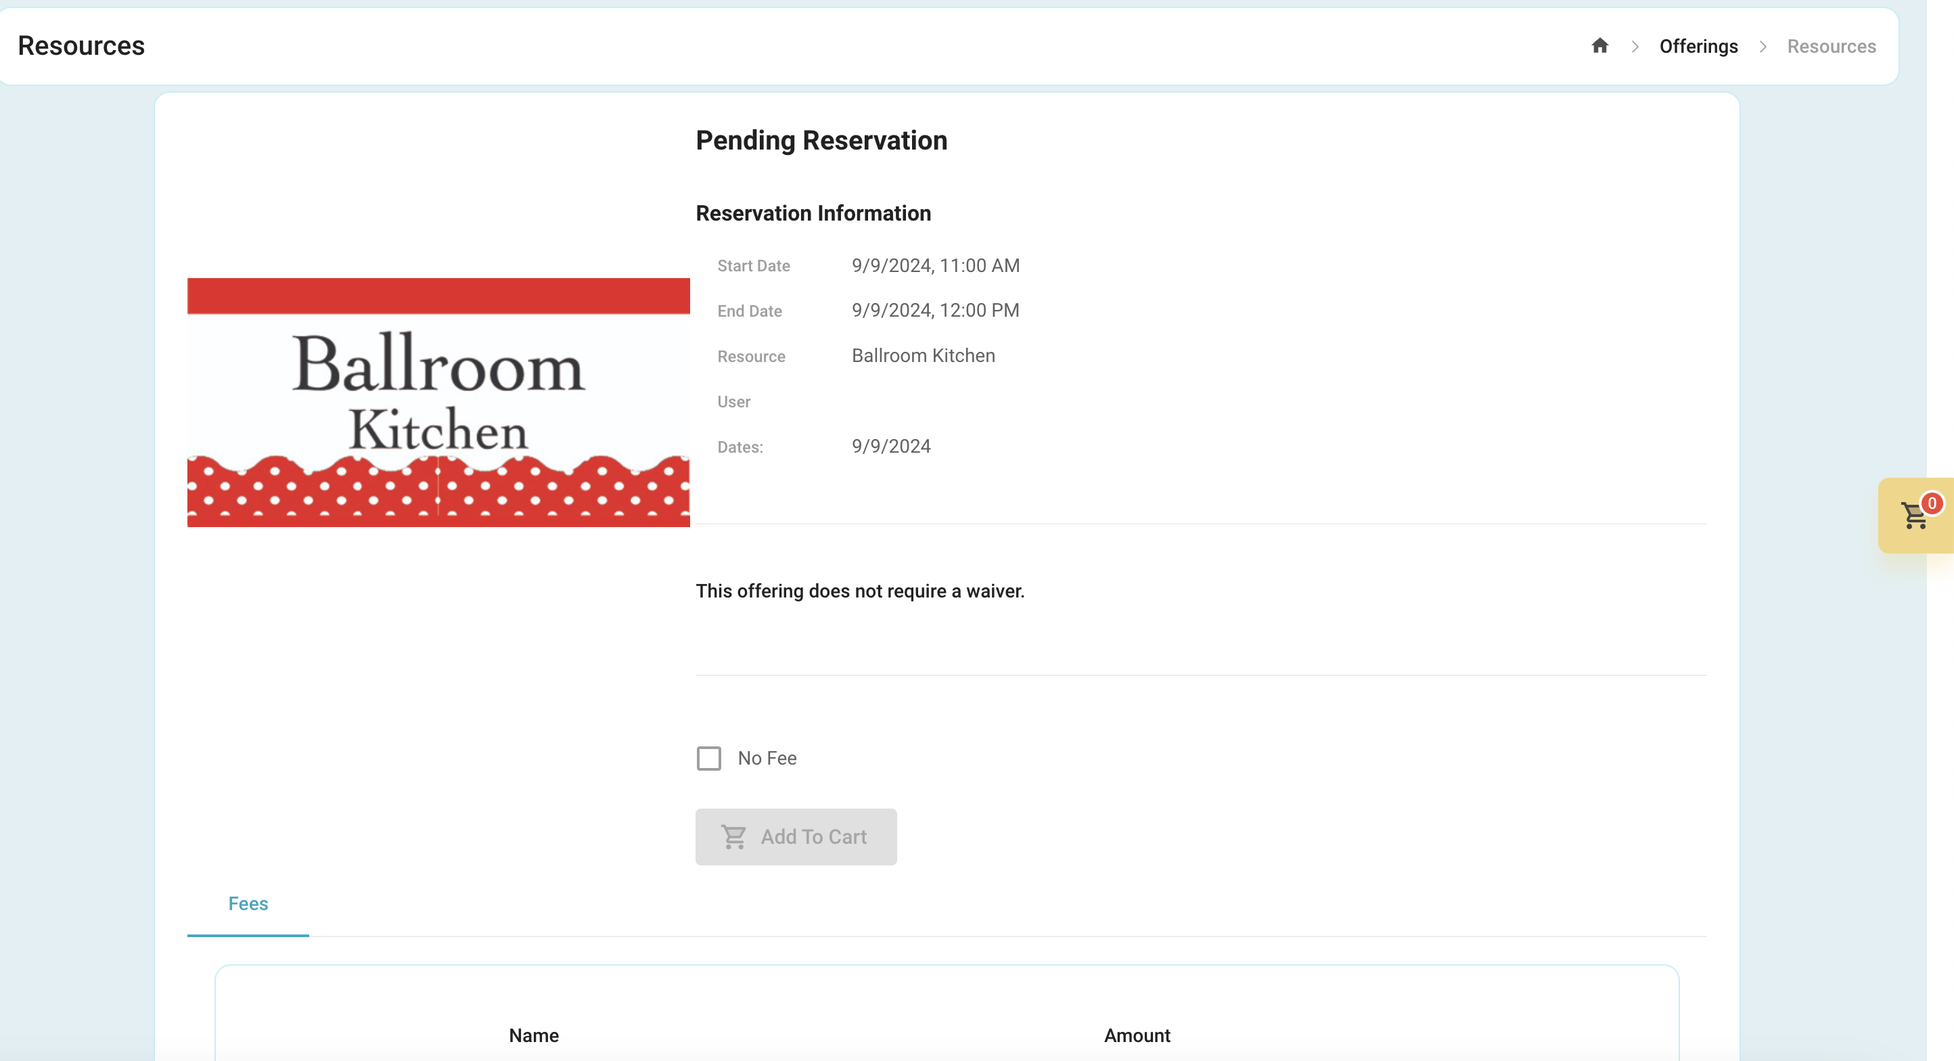Click the chevron before Resources breadcrumb
1954x1061 pixels.
coord(1763,46)
